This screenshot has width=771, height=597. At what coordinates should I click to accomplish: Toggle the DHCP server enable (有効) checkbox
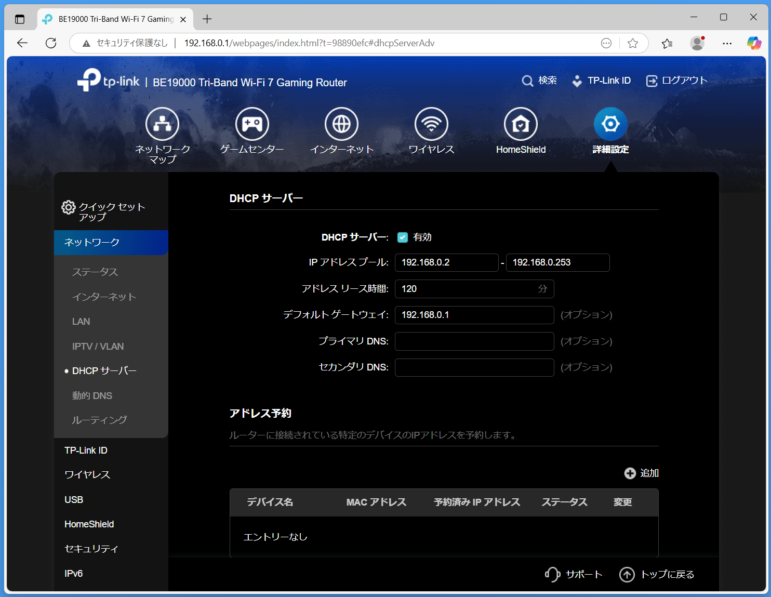click(x=403, y=237)
